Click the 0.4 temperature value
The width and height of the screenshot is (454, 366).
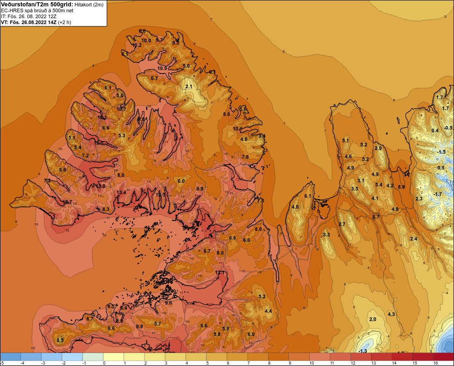point(435,130)
